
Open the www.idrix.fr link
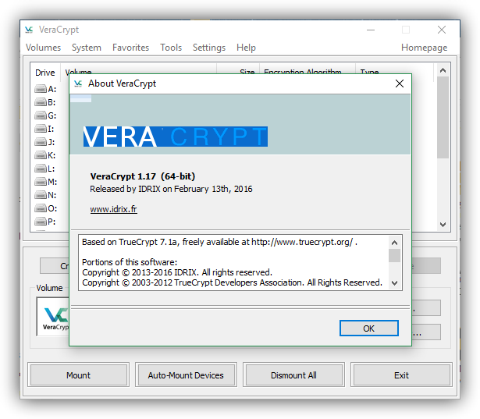(114, 209)
